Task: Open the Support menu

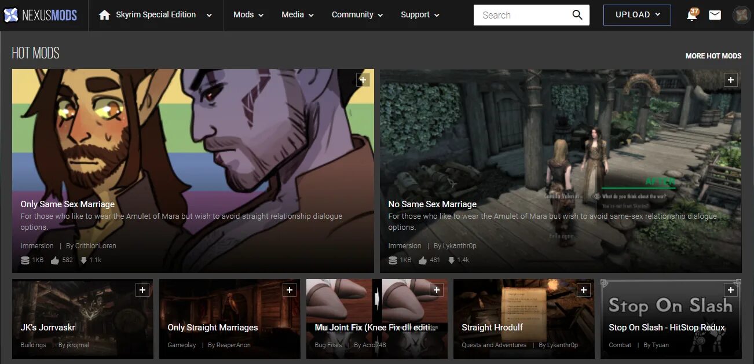Action: coord(420,15)
